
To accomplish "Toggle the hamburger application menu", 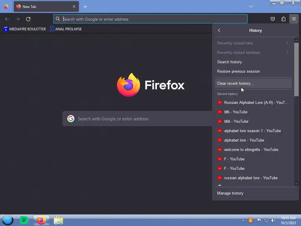I will (x=294, y=19).
